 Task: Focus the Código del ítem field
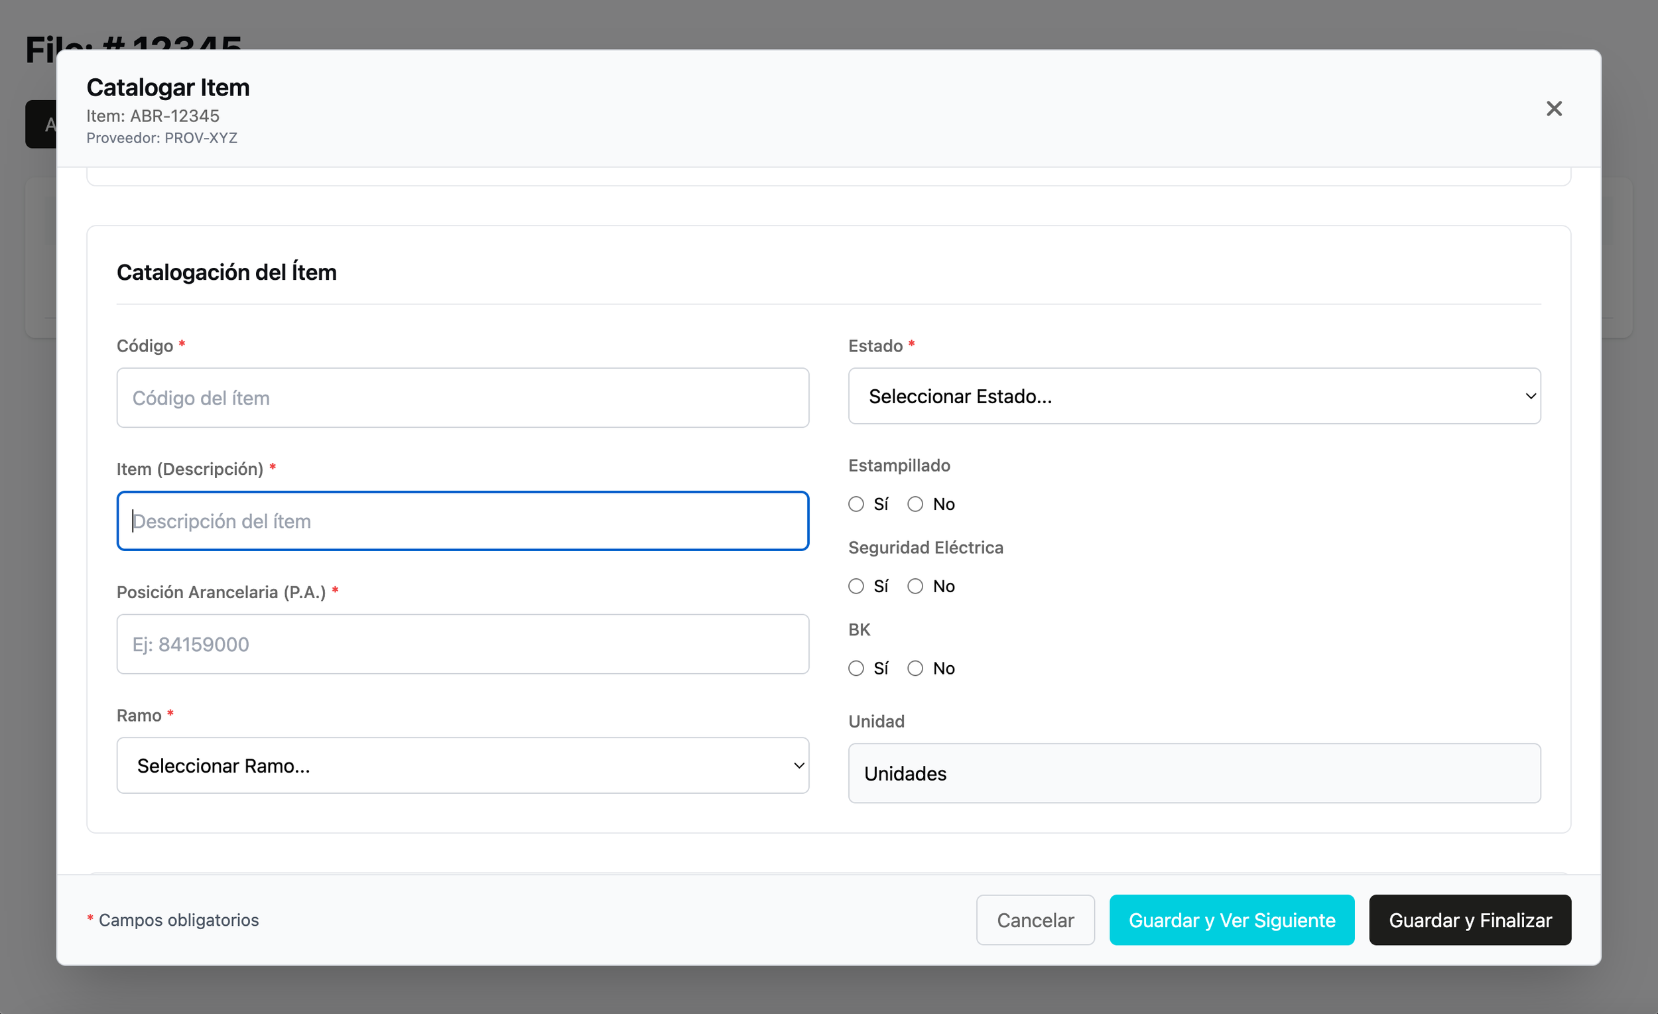[462, 398]
